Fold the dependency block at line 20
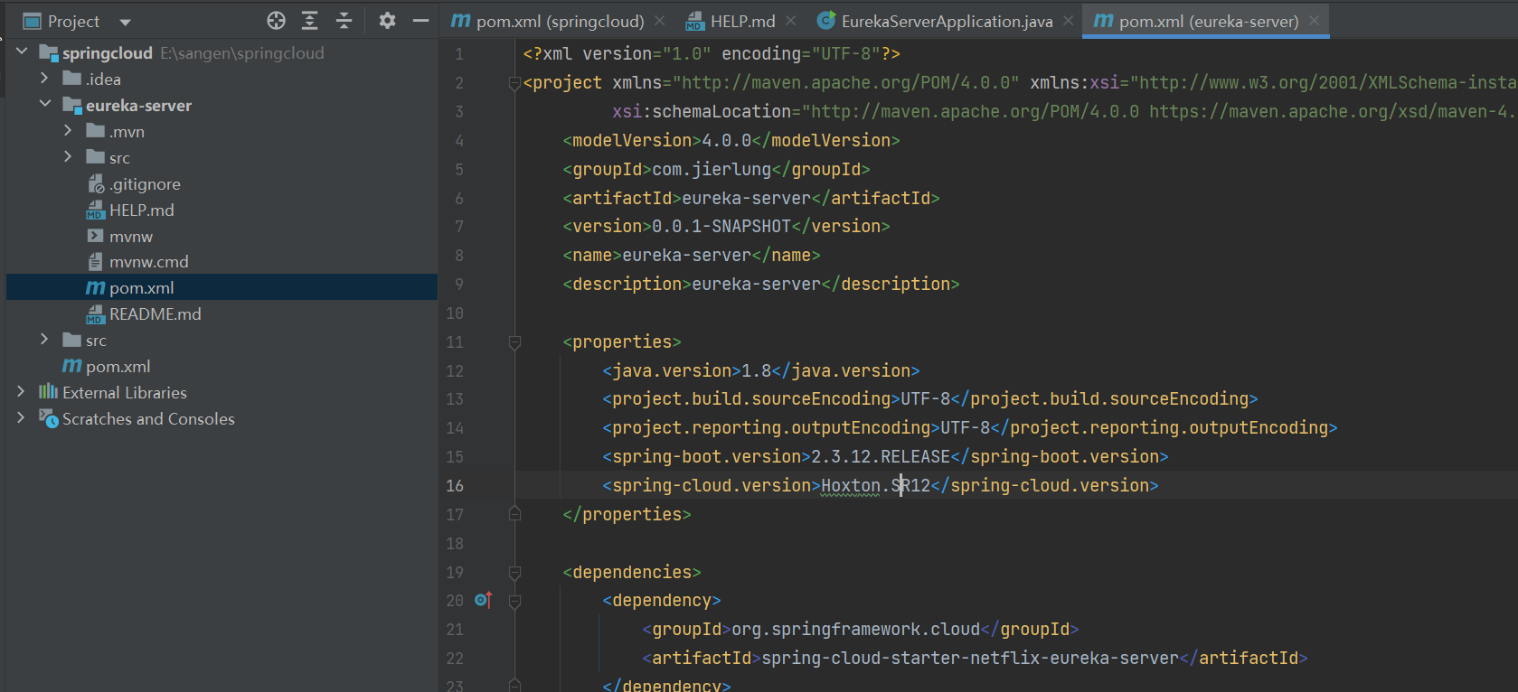This screenshot has height=692, width=1518. click(514, 602)
